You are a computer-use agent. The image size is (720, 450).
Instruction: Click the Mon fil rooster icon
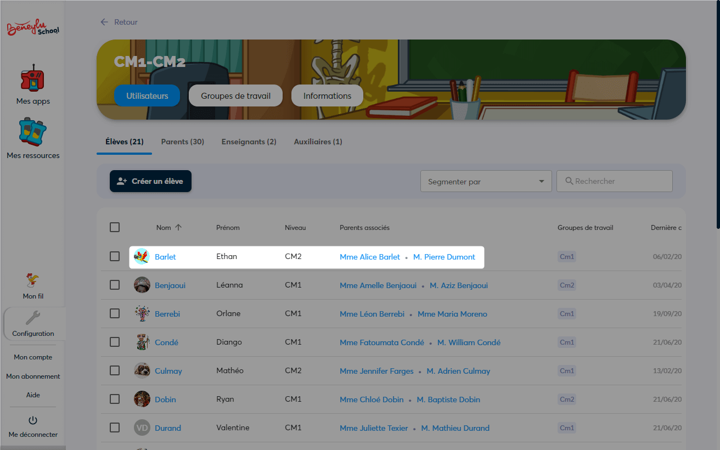tap(33, 280)
